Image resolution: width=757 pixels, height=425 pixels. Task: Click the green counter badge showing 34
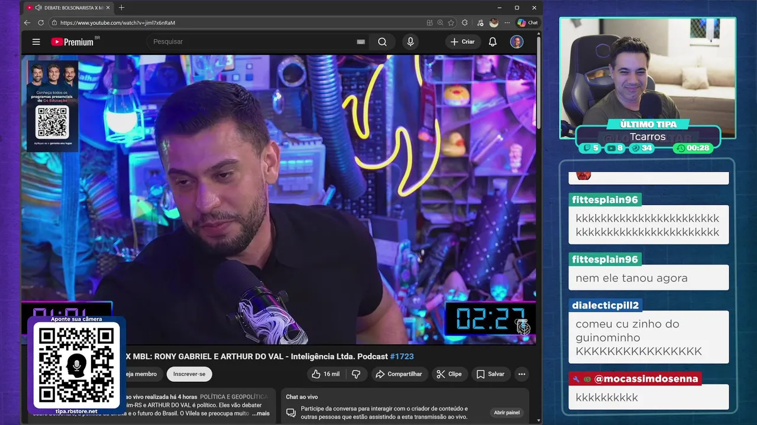tap(642, 148)
